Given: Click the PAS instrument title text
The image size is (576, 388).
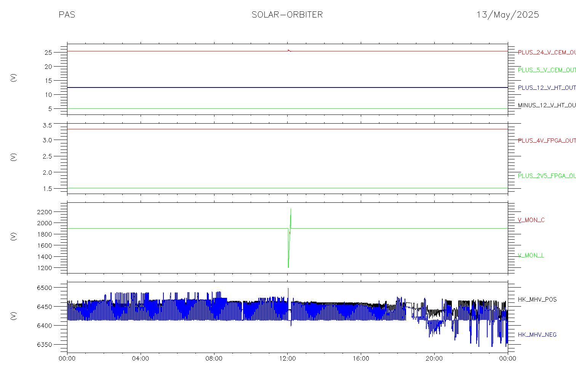Looking at the screenshot, I should tap(67, 15).
